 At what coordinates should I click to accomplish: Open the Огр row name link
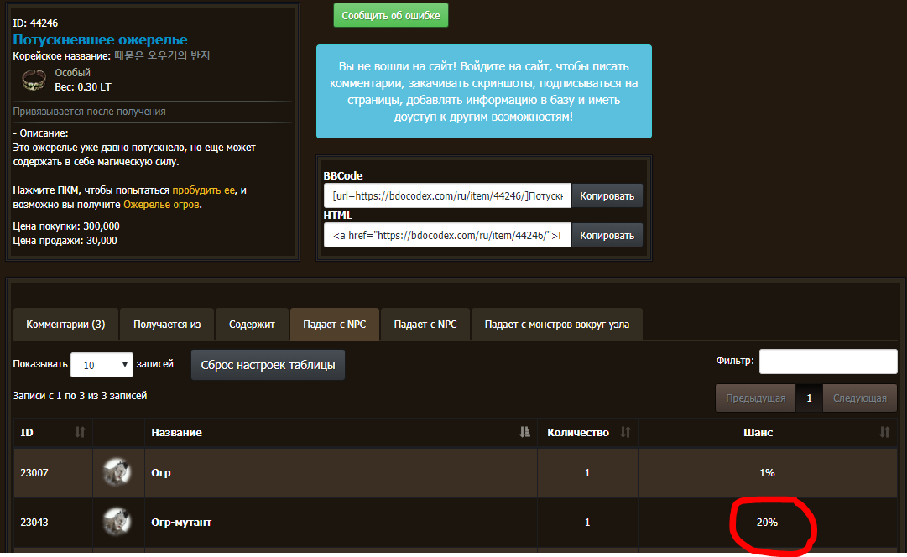click(161, 472)
